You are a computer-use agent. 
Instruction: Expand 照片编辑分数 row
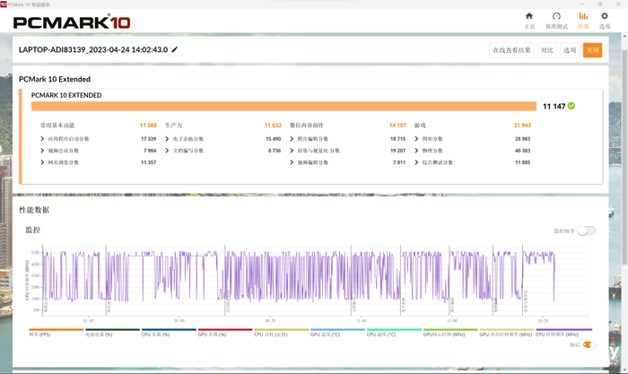[292, 138]
